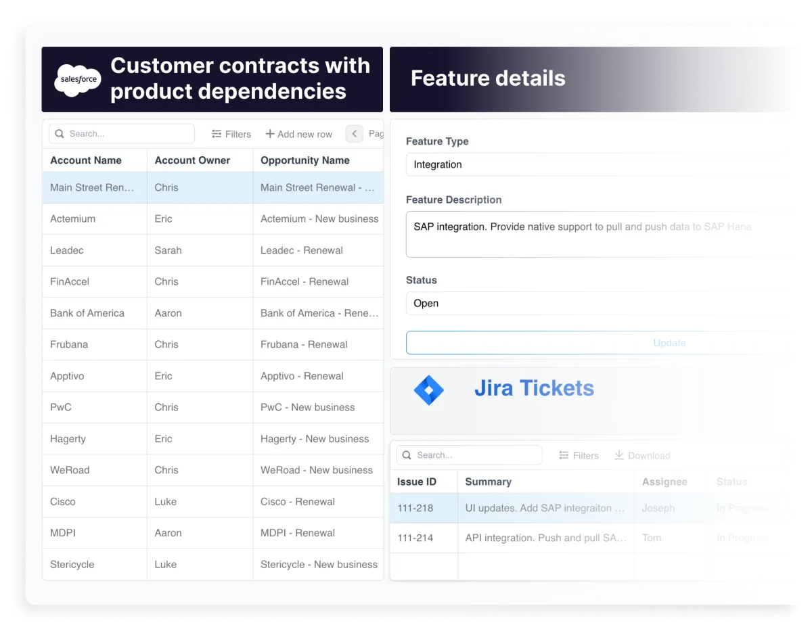Click Hagerty - New business opportunity
This screenshot has height=631, width=812.
coord(315,439)
